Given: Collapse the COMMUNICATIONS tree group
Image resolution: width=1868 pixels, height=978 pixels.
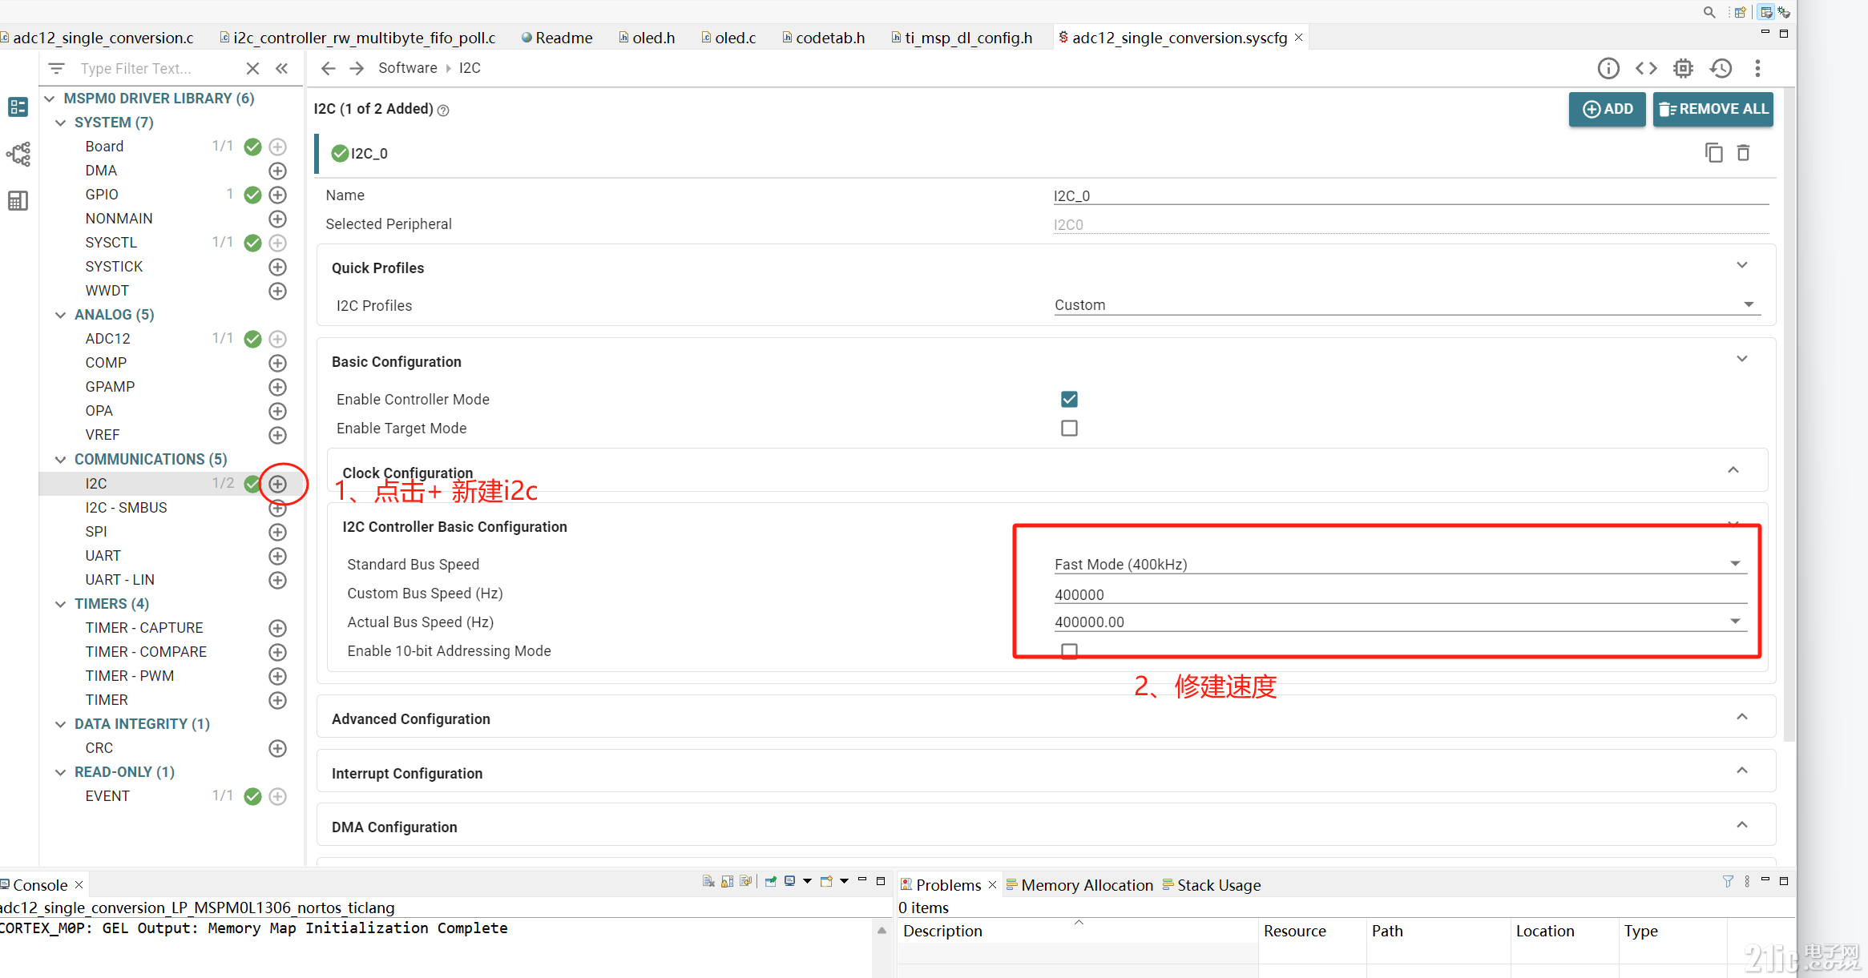Looking at the screenshot, I should (60, 460).
